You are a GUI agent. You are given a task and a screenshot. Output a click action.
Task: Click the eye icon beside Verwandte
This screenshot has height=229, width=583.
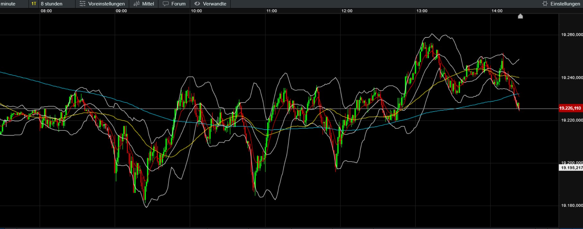(197, 4)
